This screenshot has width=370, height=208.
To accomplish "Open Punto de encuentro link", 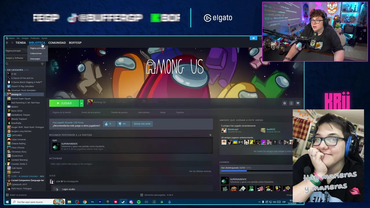I will click(x=91, y=112).
